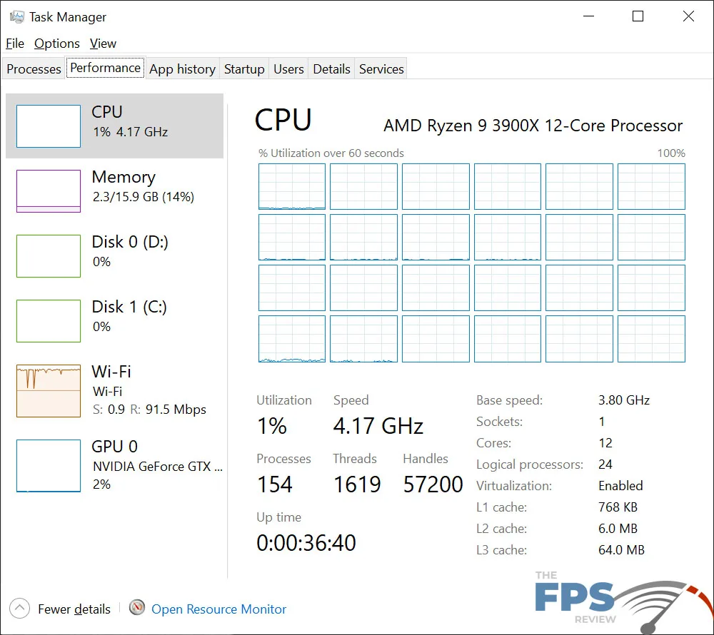The height and width of the screenshot is (635, 714).
Task: Click the Base speed value 3.80 GHz
Action: click(624, 400)
